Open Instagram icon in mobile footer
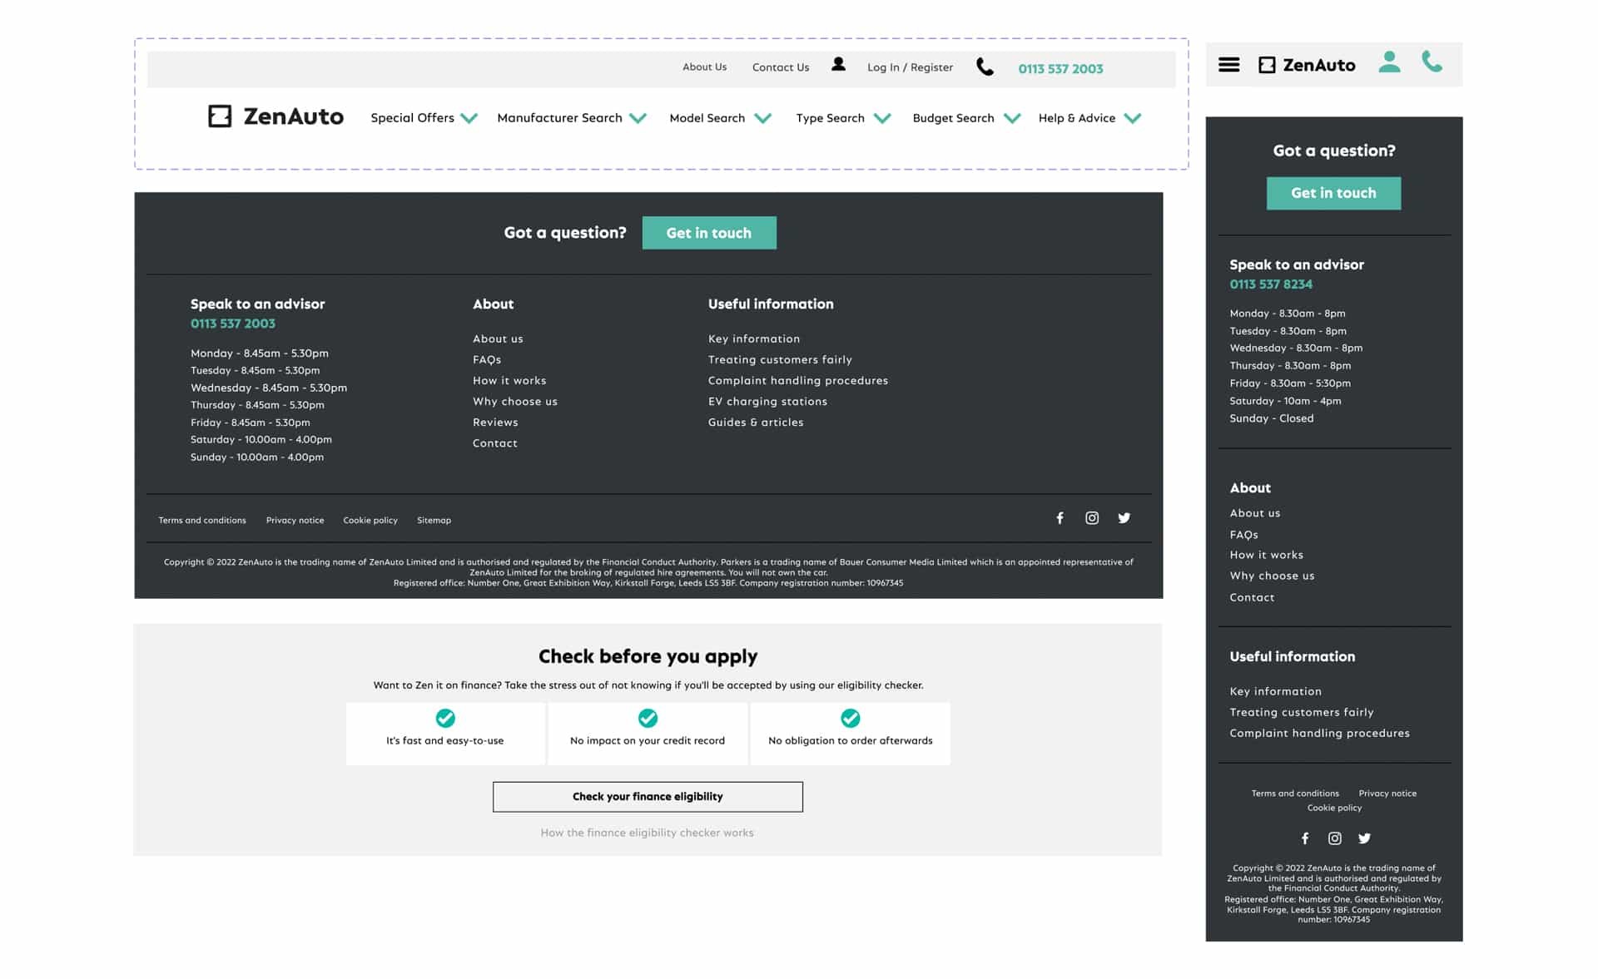Image resolution: width=1598 pixels, height=979 pixels. (x=1334, y=838)
